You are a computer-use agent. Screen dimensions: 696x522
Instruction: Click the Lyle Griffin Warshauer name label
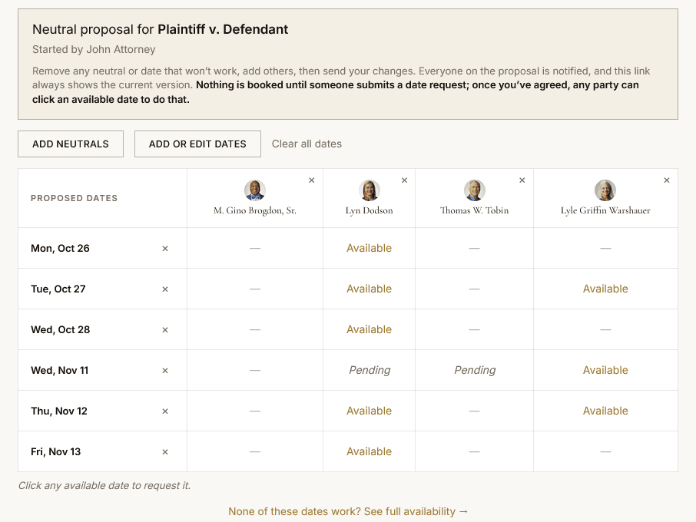[605, 210]
